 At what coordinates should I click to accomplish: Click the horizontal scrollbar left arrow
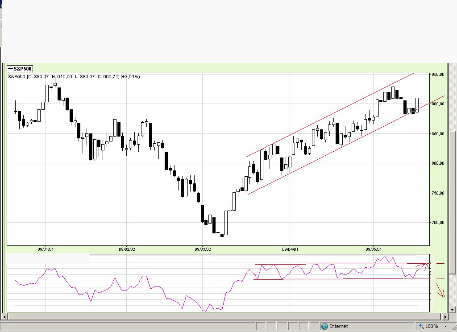(4, 316)
